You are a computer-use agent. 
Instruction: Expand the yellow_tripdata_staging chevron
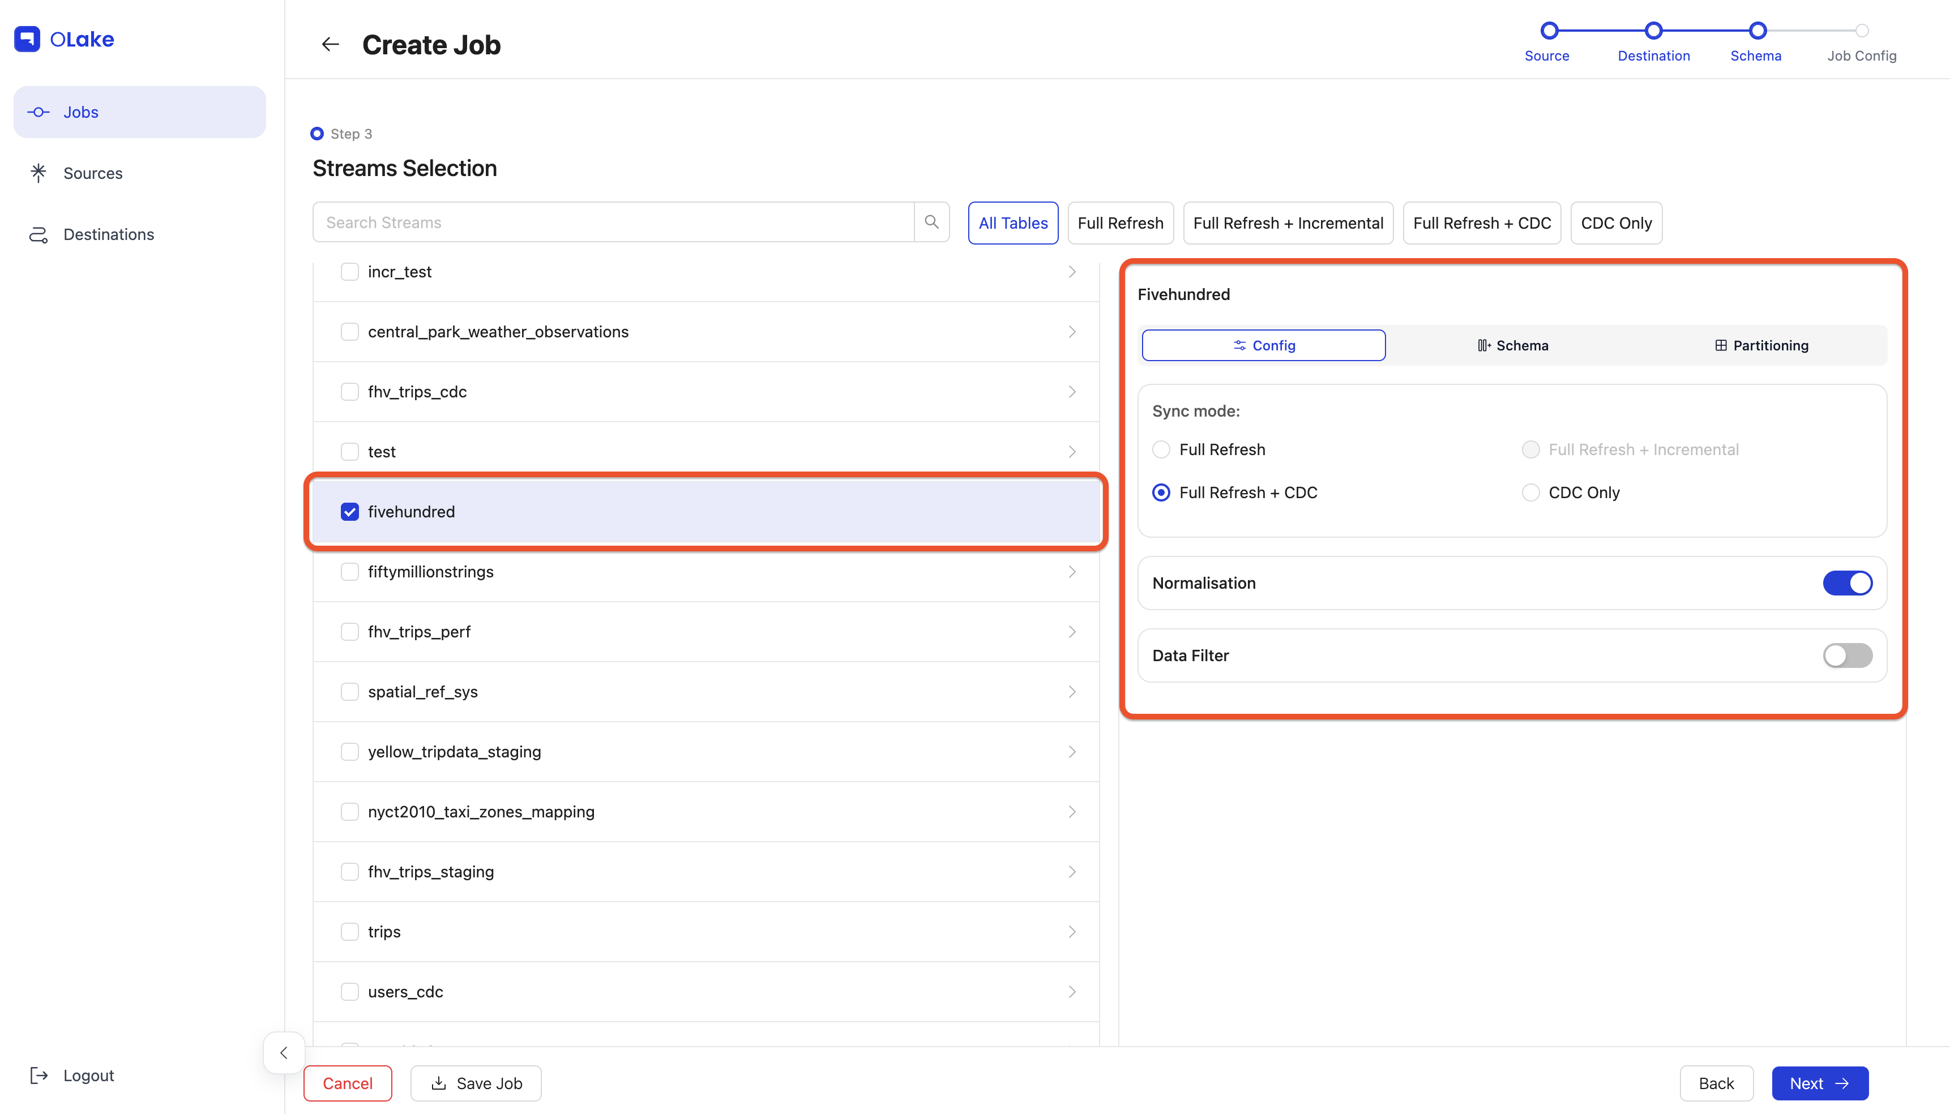tap(1071, 751)
